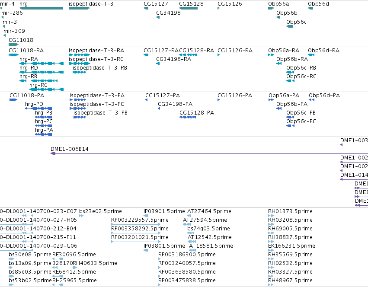
Task: Select the EK166231.5prime EST label
Action: 292,246
